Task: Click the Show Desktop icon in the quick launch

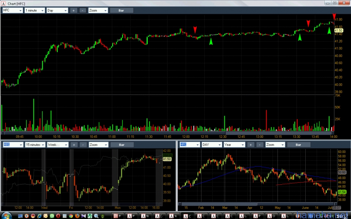Action: pos(20,216)
